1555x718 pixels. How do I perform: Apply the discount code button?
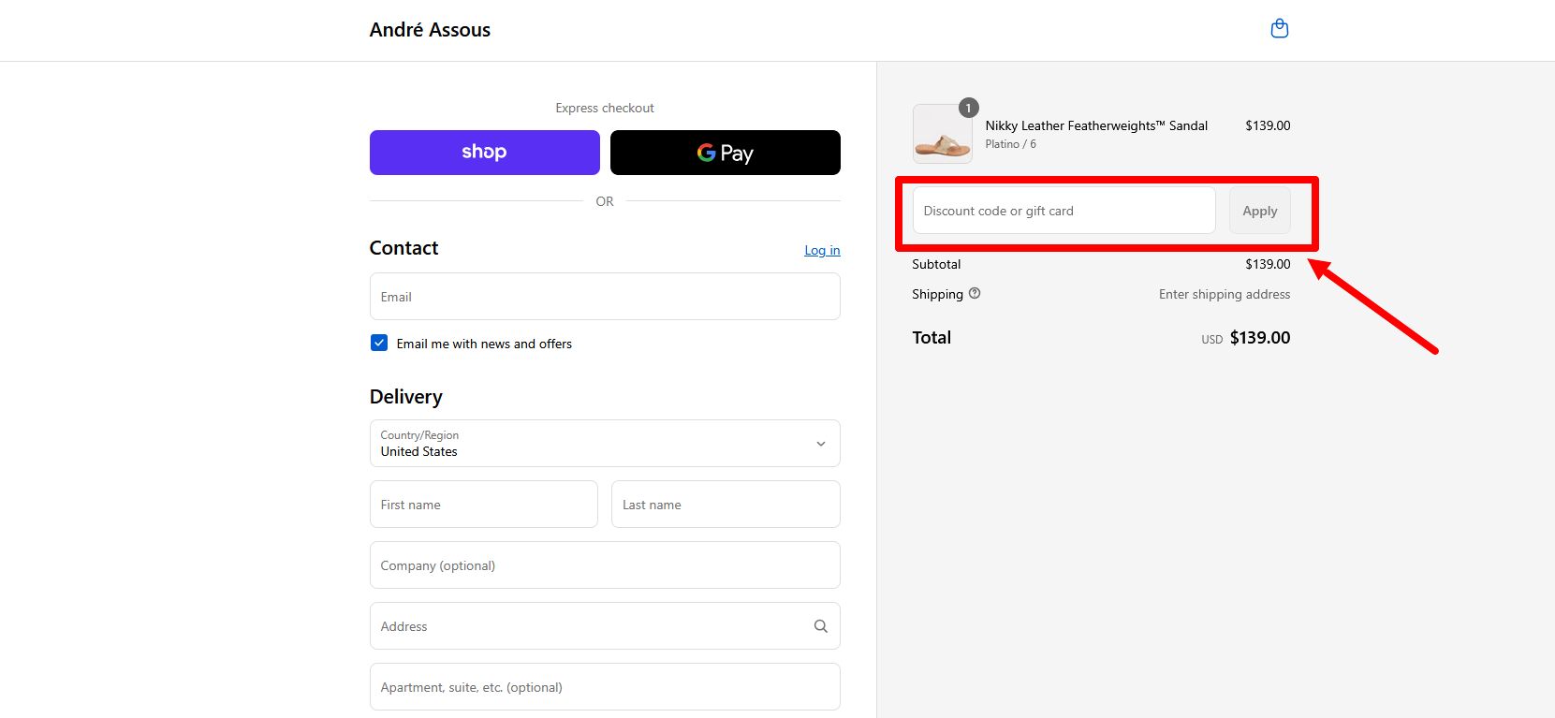1259,211
